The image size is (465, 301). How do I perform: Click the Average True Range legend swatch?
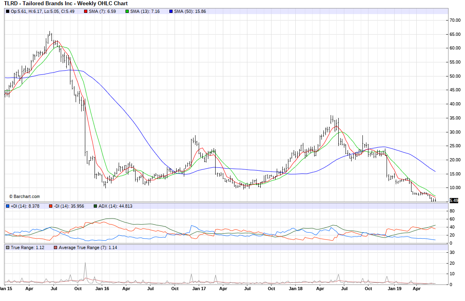(56, 247)
